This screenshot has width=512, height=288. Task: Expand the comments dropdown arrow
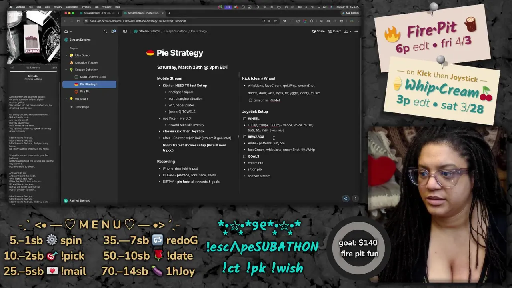click(350, 31)
